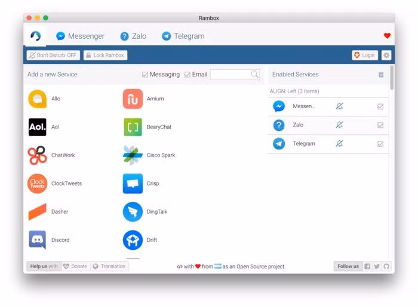Uncheck the Messaging filter checkbox
The image size is (418, 307).
(145, 75)
